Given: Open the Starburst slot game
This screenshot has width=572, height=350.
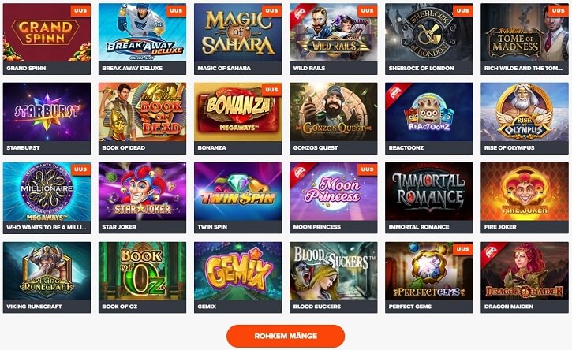Looking at the screenshot, I should [x=47, y=118].
